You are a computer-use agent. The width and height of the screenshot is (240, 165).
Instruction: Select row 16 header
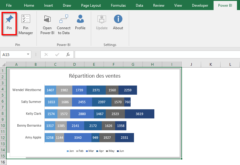coord(3,162)
